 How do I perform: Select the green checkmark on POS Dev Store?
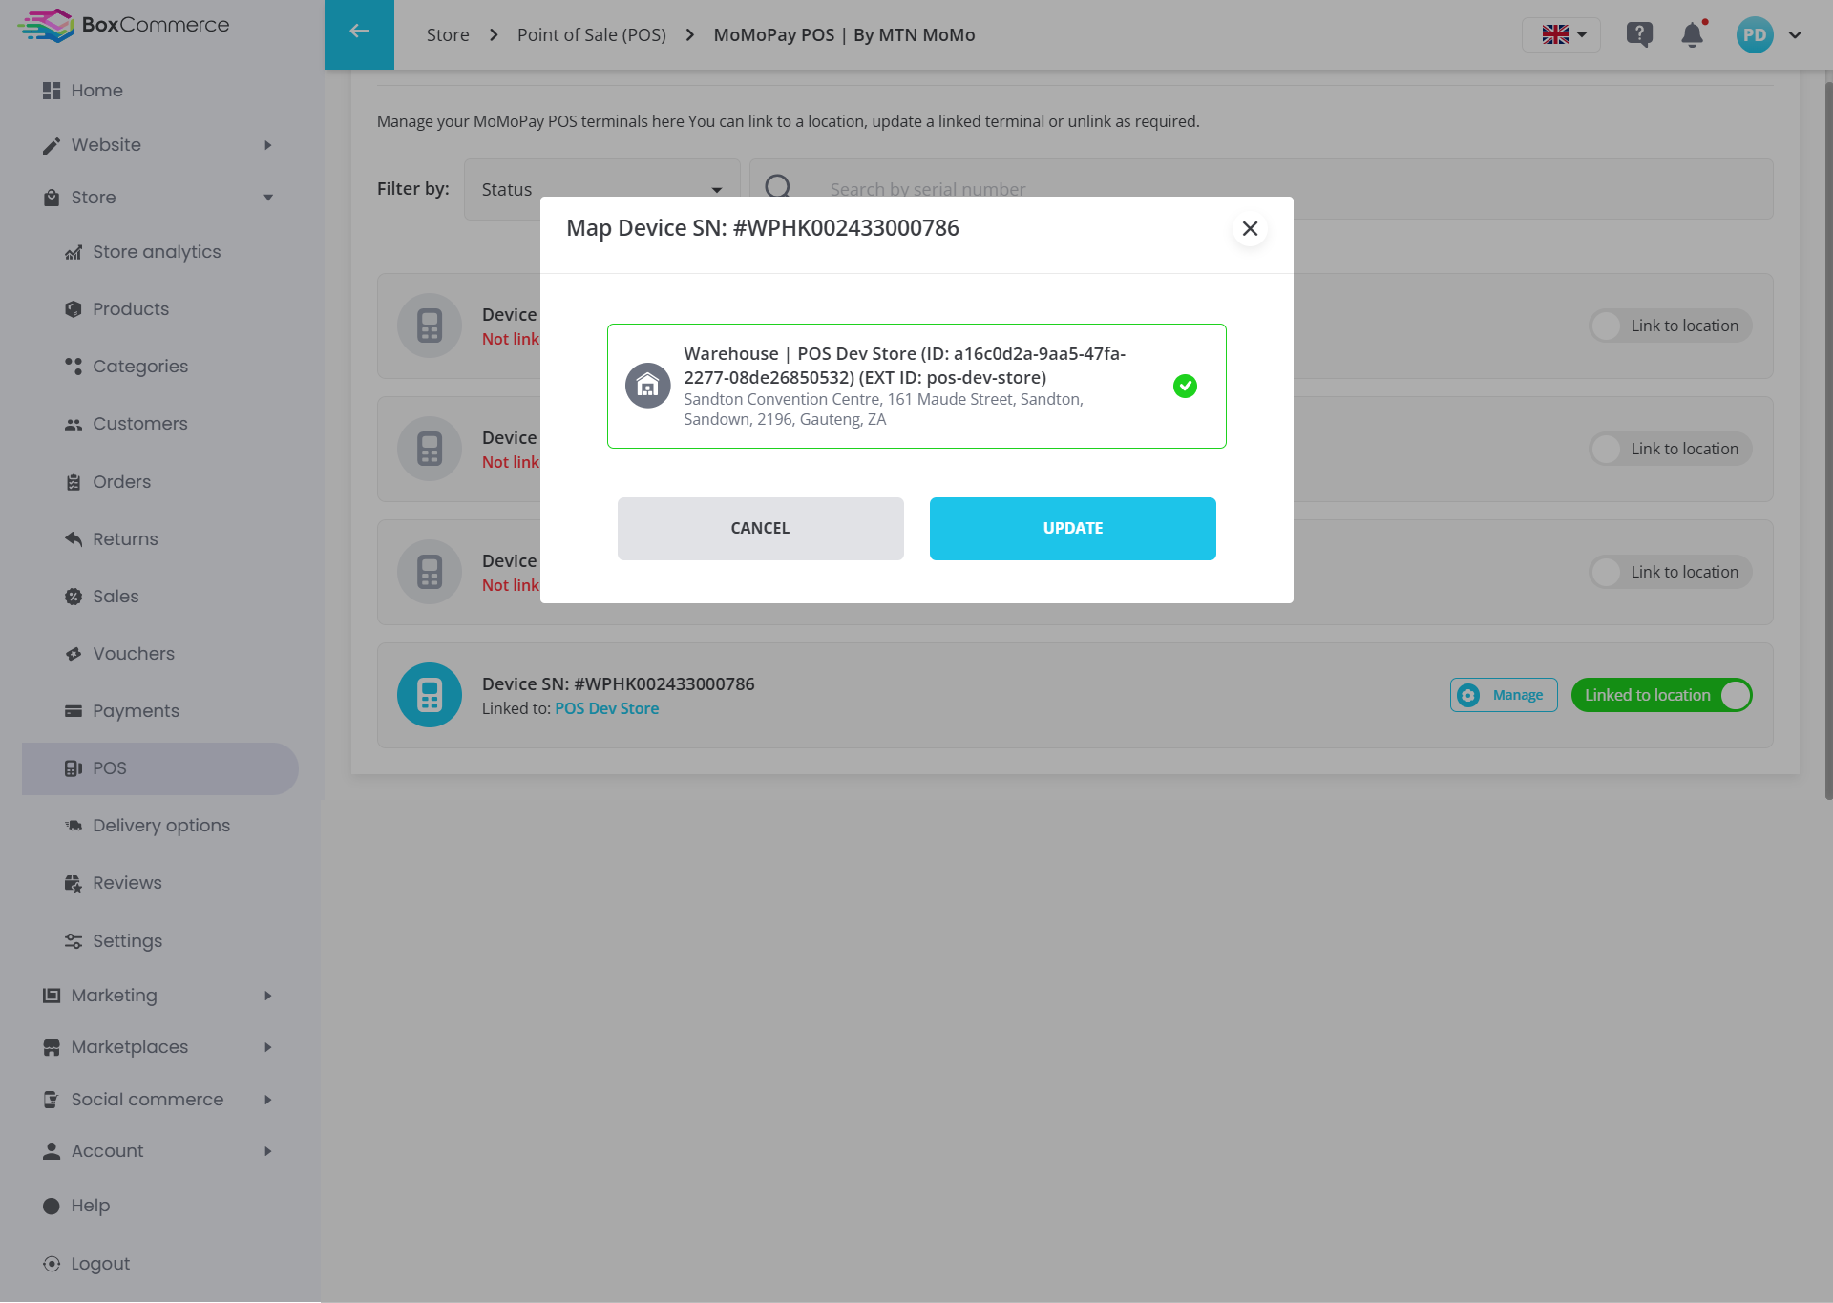click(x=1185, y=386)
